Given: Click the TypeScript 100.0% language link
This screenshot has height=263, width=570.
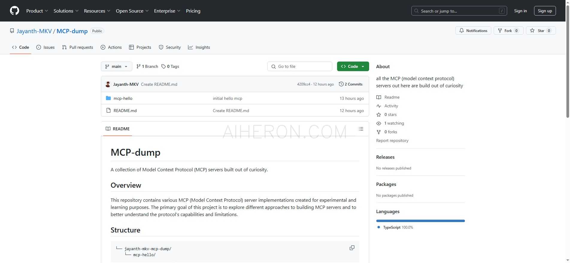Looking at the screenshot, I should pos(395,227).
